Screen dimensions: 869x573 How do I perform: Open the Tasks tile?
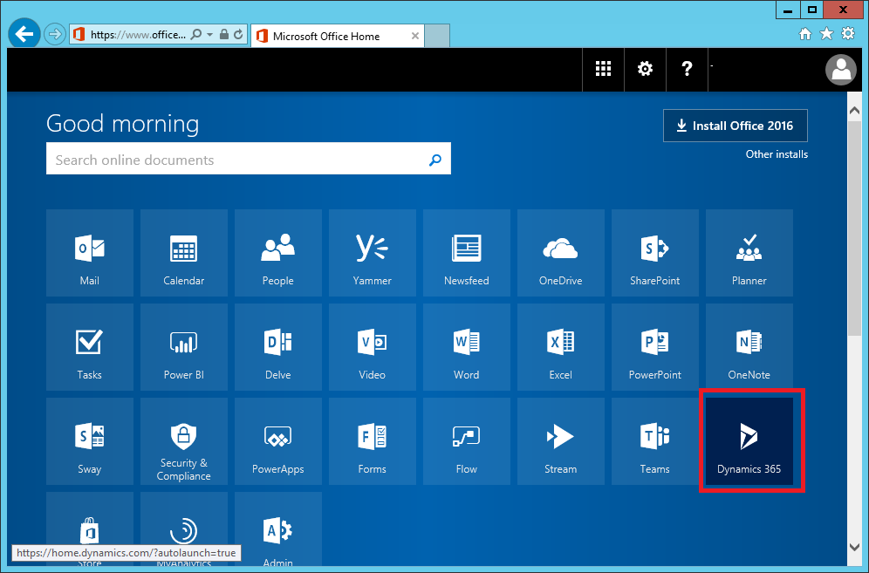click(90, 347)
